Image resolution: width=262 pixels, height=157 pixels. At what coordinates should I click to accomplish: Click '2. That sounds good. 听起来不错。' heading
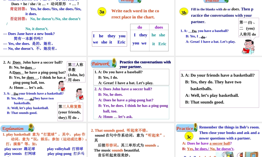pyautogui.click(x=119, y=131)
